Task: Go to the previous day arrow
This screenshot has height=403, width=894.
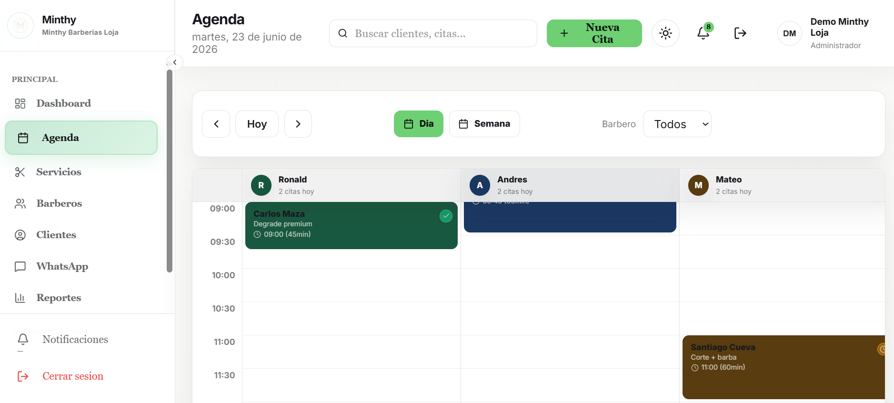Action: [x=216, y=124]
